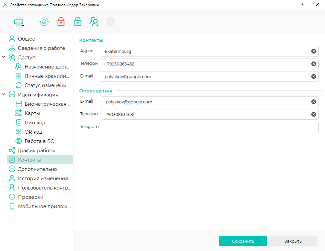Click the Закрыть button
325x251 pixels.
(x=293, y=241)
